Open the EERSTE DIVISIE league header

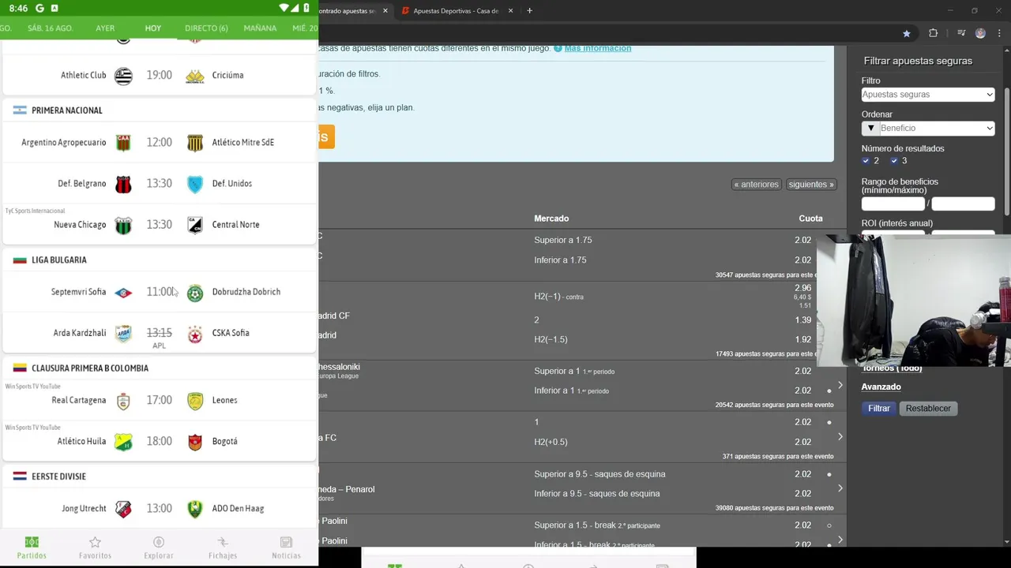pos(159,476)
